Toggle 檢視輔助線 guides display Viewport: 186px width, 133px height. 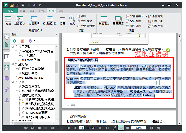point(50,20)
